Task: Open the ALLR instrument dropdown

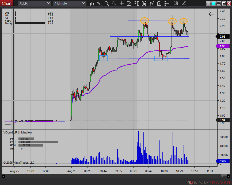Action: (35, 3)
